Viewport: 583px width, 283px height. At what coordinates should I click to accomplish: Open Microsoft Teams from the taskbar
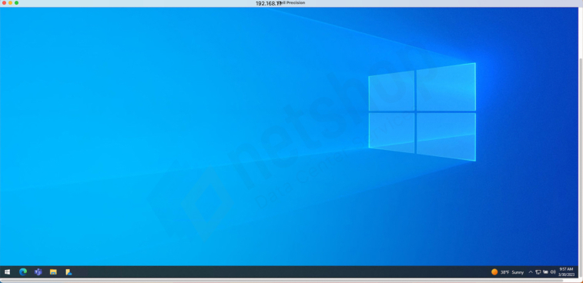(x=38, y=272)
